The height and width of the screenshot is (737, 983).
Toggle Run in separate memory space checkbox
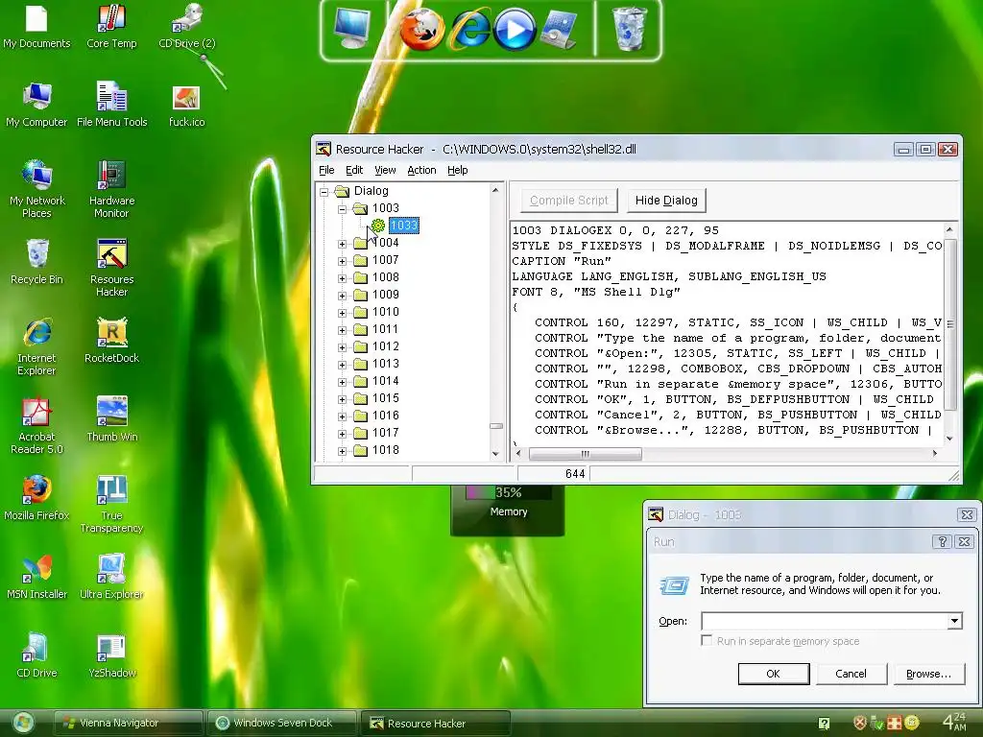707,640
